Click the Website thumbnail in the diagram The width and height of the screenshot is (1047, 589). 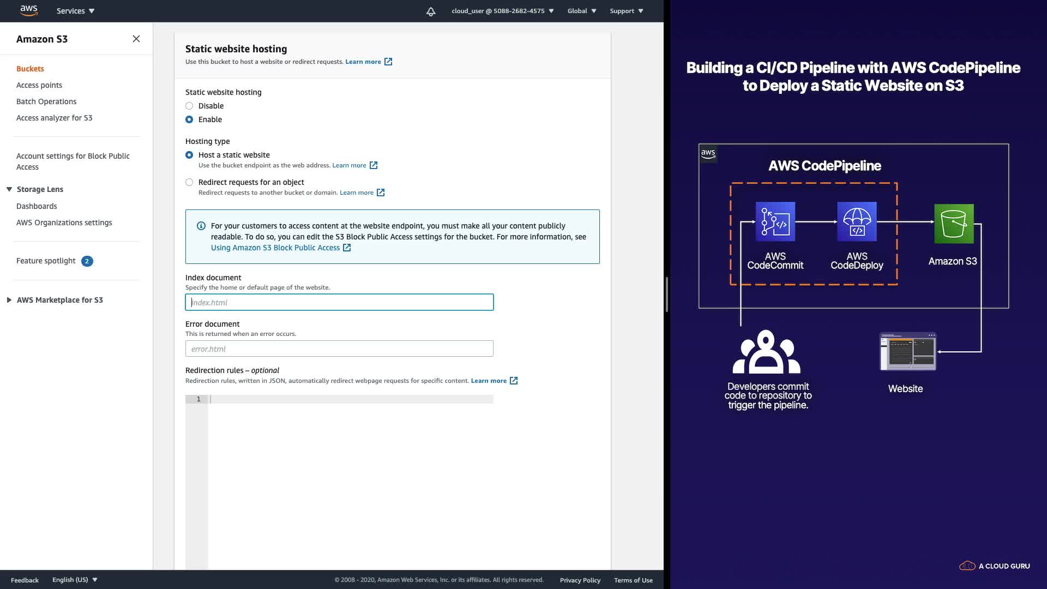(x=907, y=352)
